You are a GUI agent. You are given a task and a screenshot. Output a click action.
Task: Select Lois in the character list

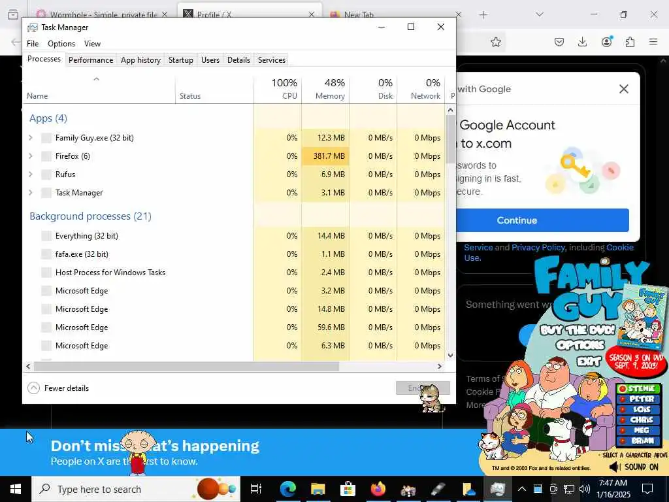[x=638, y=409]
